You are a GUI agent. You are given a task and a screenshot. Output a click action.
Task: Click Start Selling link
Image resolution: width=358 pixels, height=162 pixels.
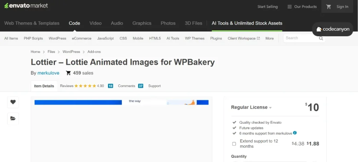[267, 7]
